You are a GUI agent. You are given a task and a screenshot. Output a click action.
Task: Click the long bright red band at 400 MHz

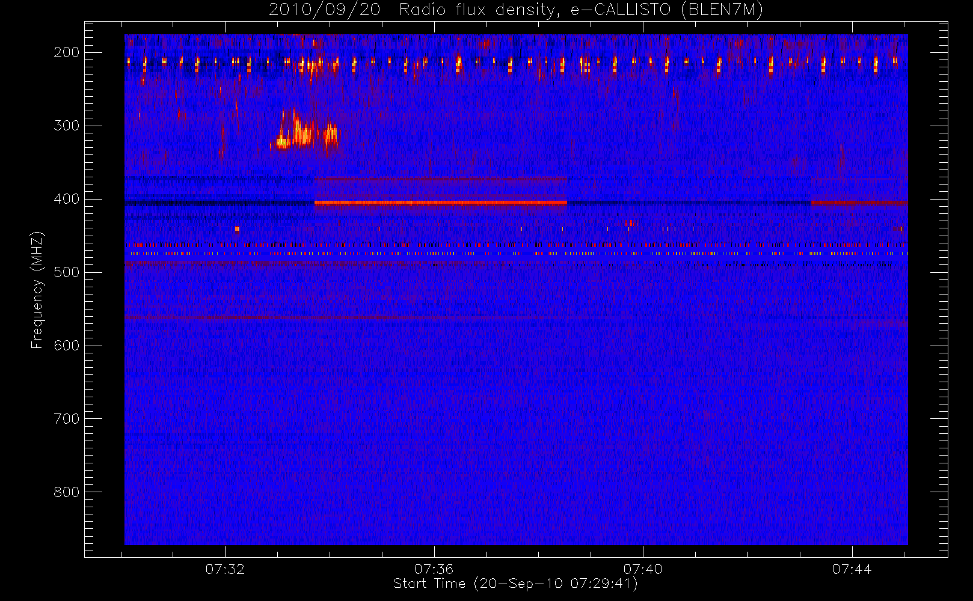(441, 203)
